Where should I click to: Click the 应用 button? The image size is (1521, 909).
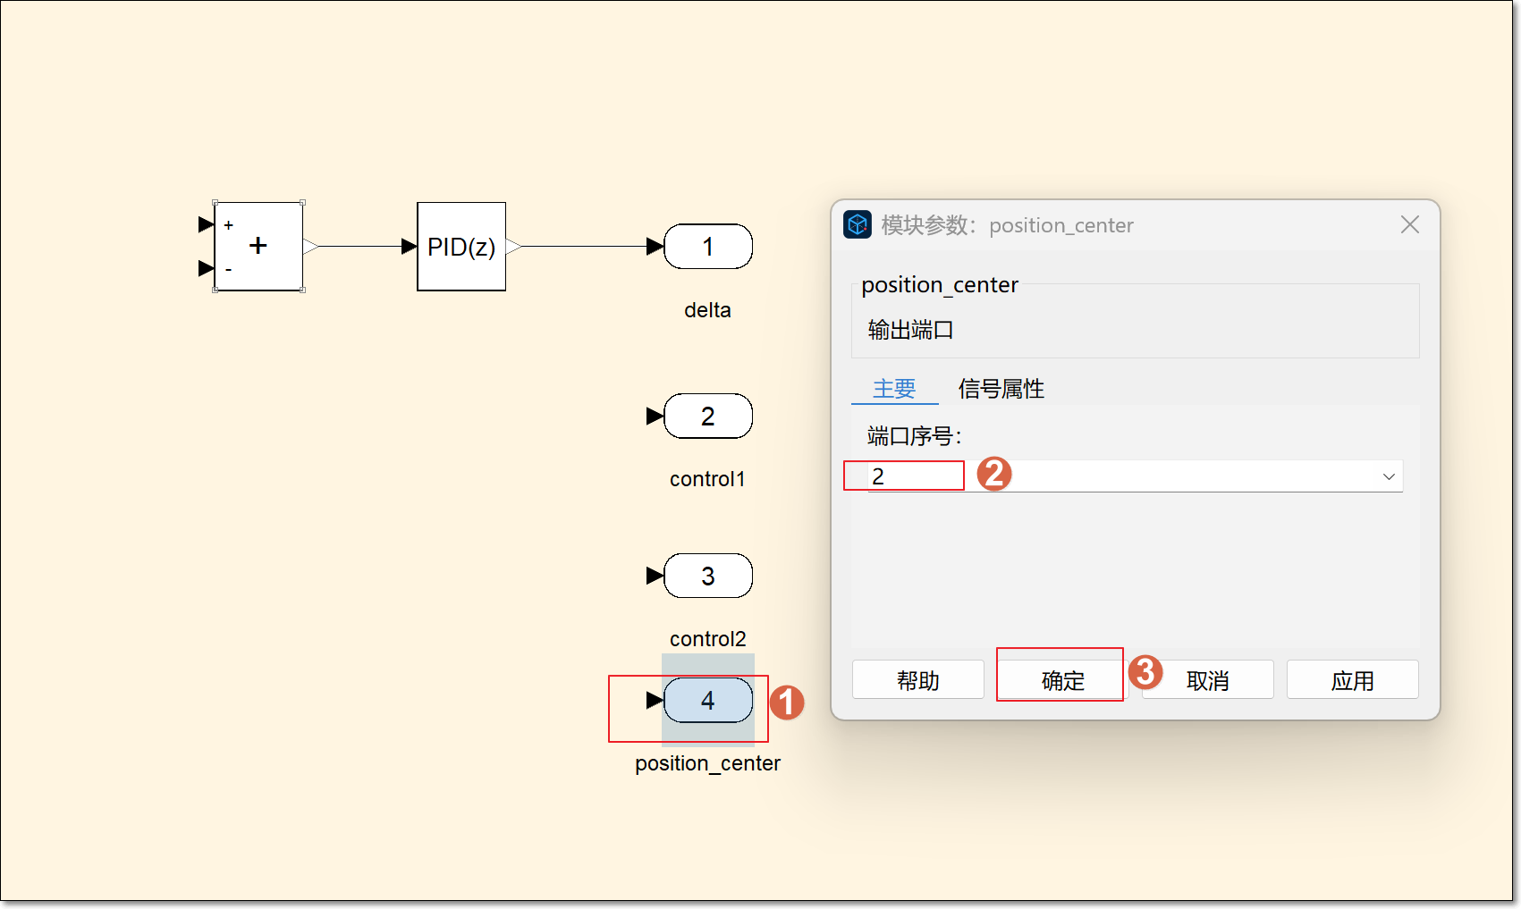click(x=1352, y=680)
